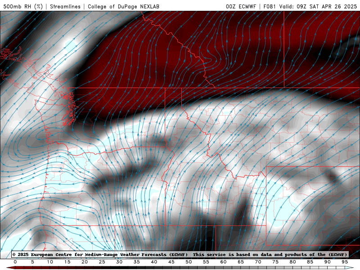Click the ECMWF copyright notice text
Image resolution: width=360 pixels, height=270 pixels.
[180, 254]
